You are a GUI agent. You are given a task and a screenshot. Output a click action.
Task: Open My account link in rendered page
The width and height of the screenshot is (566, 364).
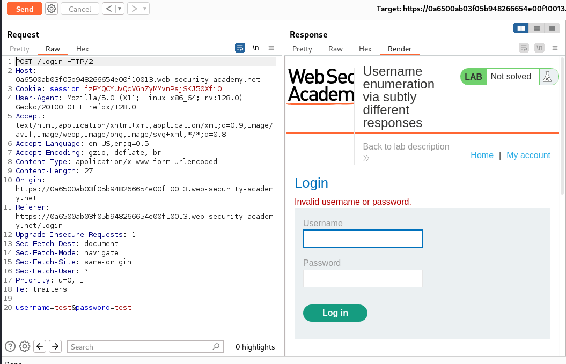pyautogui.click(x=528, y=155)
